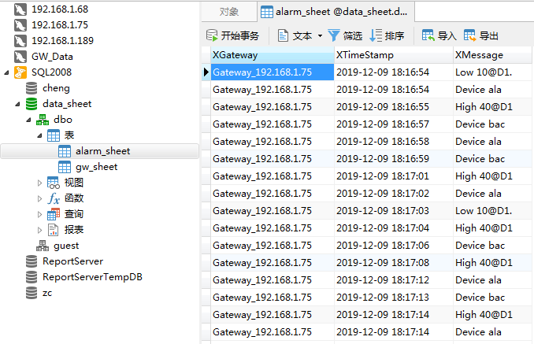Click the 开始事务 begin transaction icon

(x=212, y=35)
